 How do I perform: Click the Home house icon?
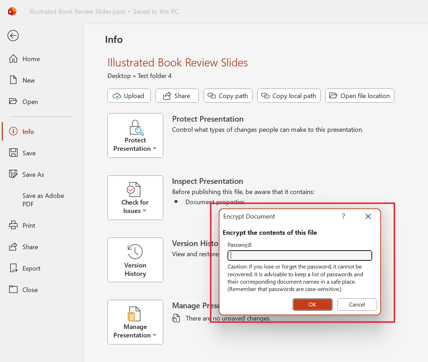(13, 59)
